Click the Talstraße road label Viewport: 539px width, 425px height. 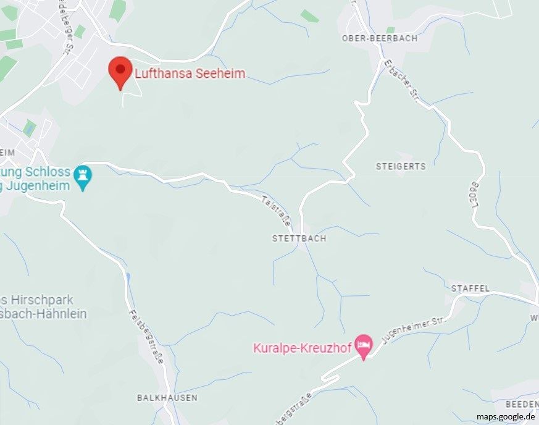coord(276,211)
